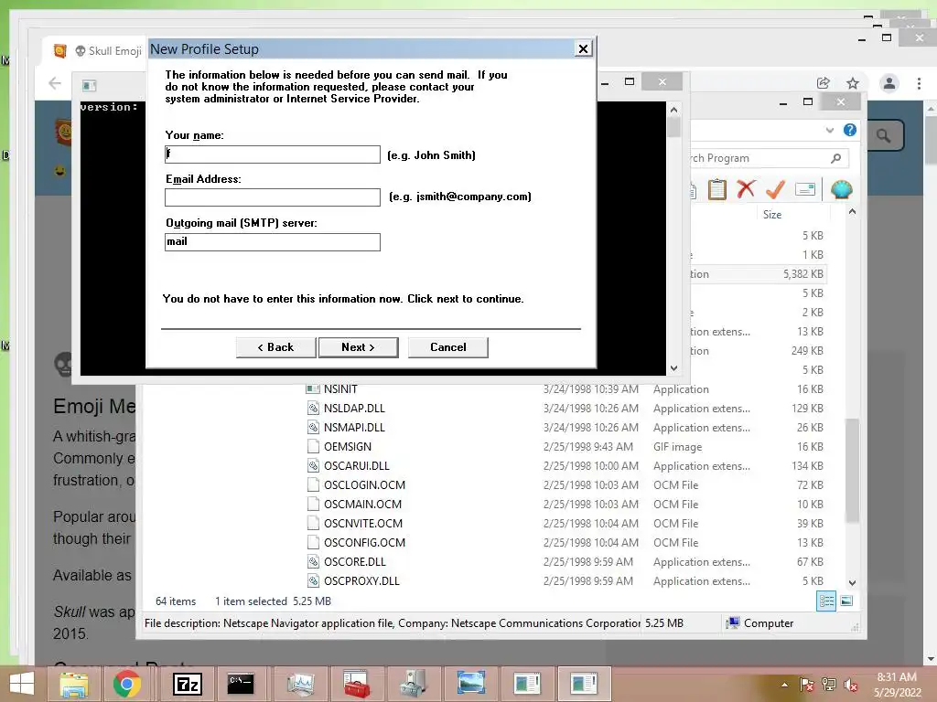The height and width of the screenshot is (702, 937).
Task: Open the Chrome profile avatar
Action: pyautogui.click(x=889, y=83)
